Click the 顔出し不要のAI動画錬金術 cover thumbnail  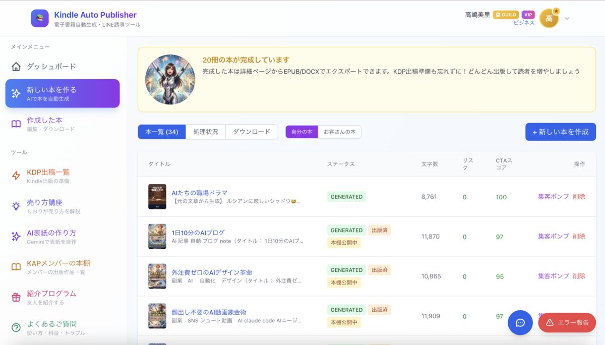click(157, 316)
